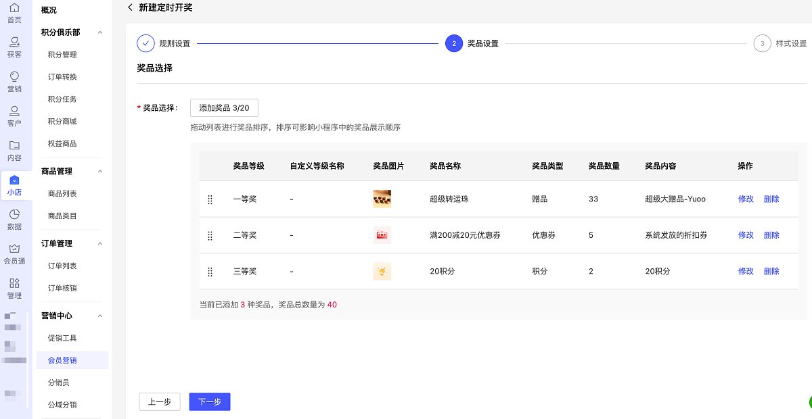
Task: Open the 数据 chart icon
Action: 14,214
